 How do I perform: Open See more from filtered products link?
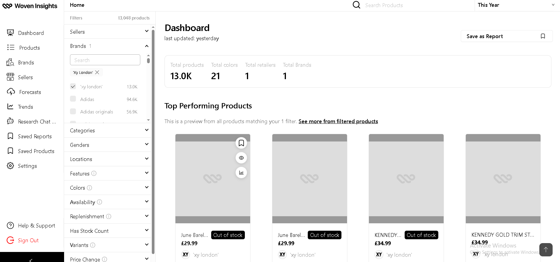(x=338, y=121)
